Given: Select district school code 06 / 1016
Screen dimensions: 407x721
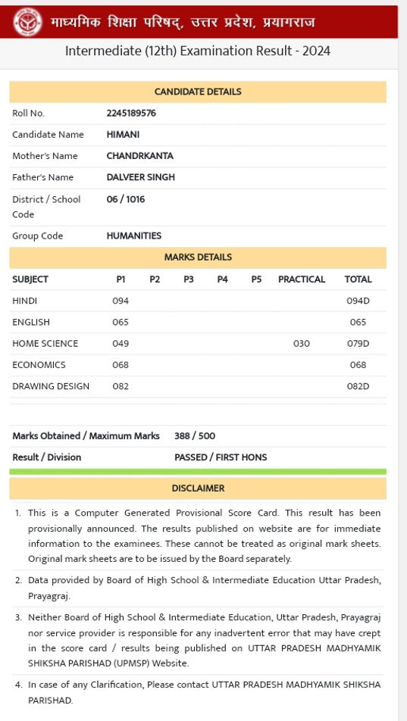Looking at the screenshot, I should click(x=126, y=199).
